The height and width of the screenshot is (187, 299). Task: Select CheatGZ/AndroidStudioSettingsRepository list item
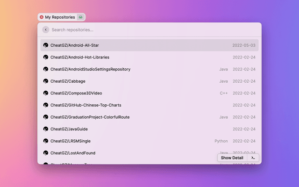click(90, 69)
